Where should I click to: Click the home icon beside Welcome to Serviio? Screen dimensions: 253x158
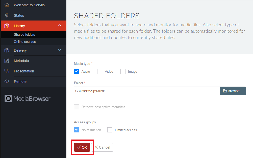coord(7,5)
